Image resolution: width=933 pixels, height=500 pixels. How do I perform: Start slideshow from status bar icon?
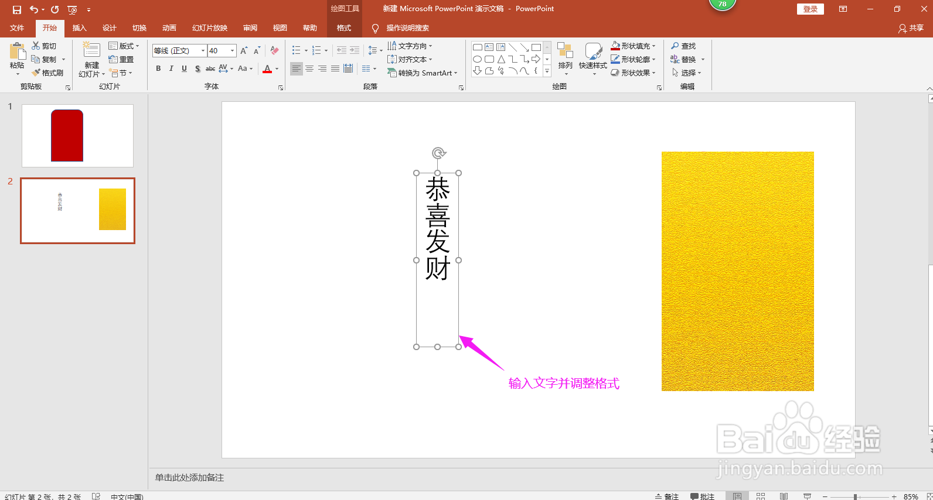[807, 496]
